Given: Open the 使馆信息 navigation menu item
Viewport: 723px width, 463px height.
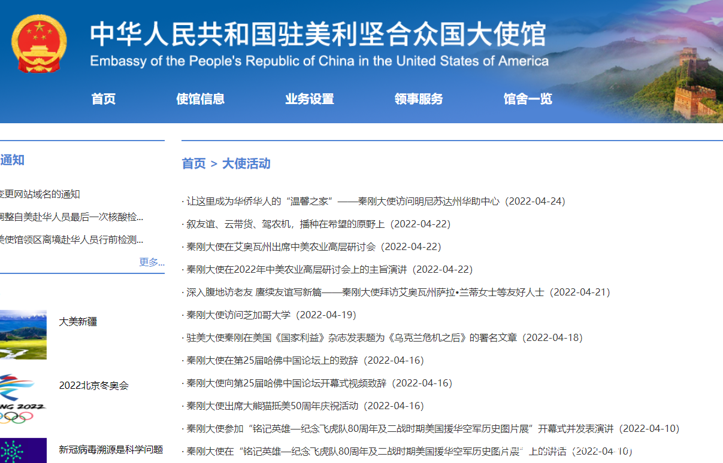Looking at the screenshot, I should (200, 99).
